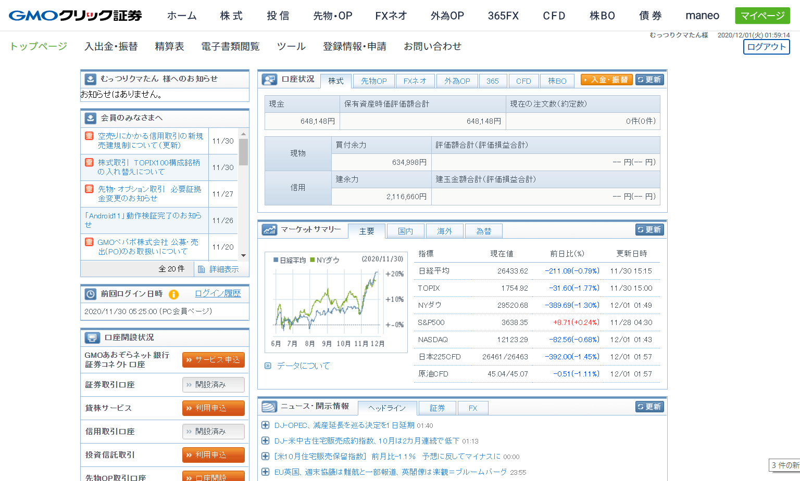Click the download icon beside 会員のみなさまへ
This screenshot has width=800, height=481.
point(90,118)
